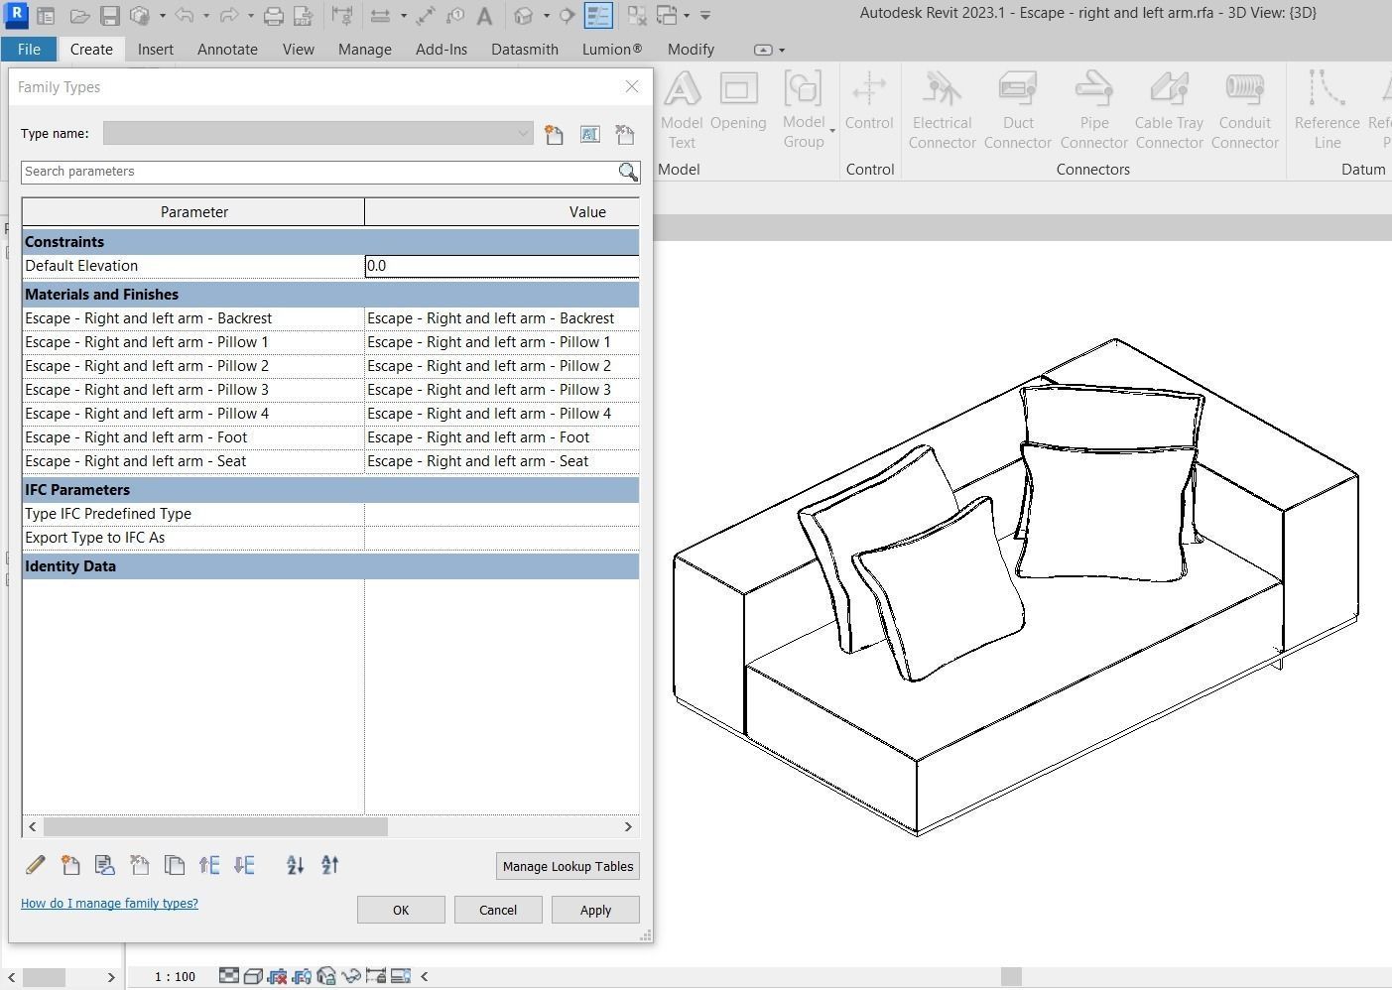Click the Delete Type icon beside Type name
The width and height of the screenshot is (1392, 990).
(625, 134)
